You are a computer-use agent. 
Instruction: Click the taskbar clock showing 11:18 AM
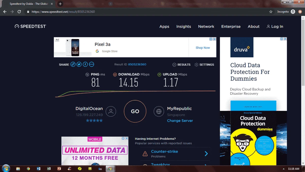294,169
